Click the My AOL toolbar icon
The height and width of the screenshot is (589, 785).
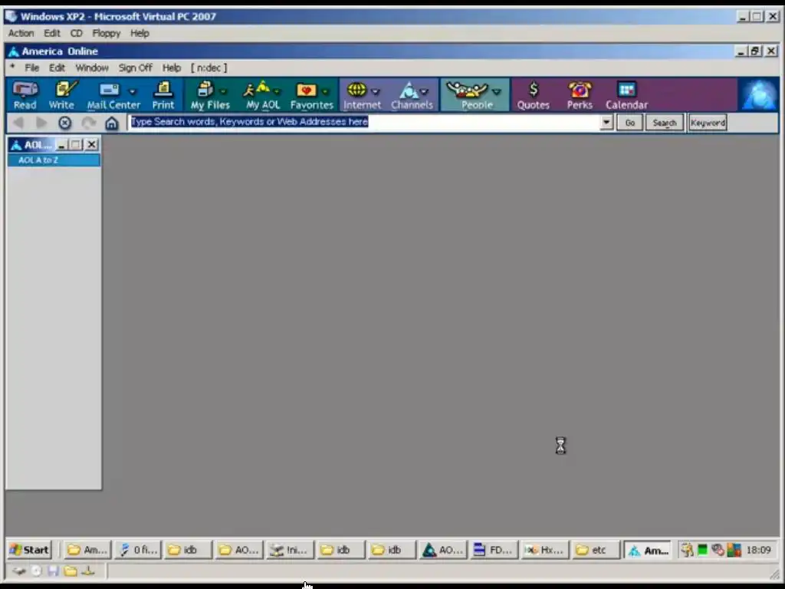(x=261, y=94)
